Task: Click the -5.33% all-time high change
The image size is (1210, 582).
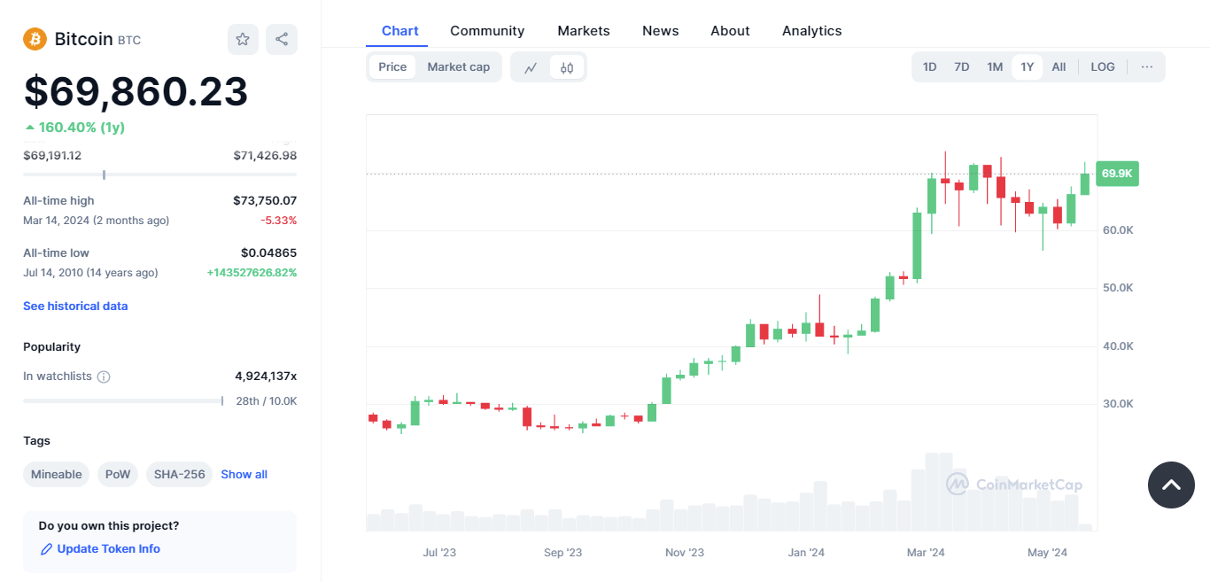Action: 278,221
